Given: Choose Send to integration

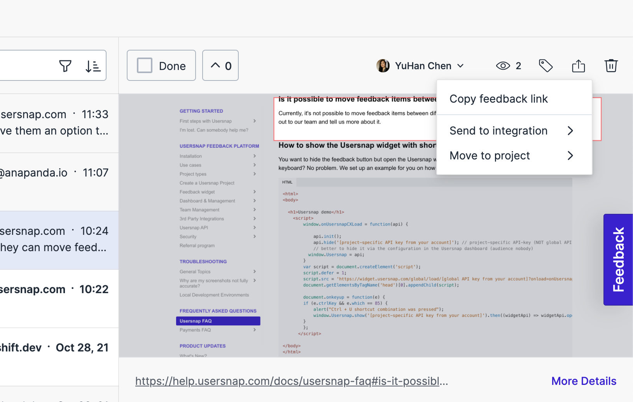Looking at the screenshot, I should pos(514,131).
